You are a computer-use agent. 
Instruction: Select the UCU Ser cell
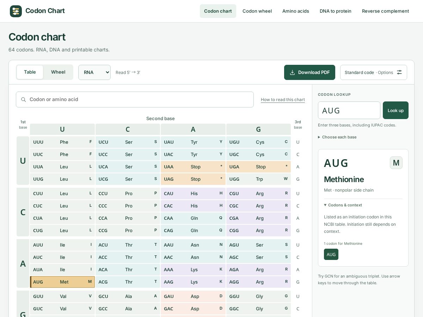pyautogui.click(x=128, y=142)
